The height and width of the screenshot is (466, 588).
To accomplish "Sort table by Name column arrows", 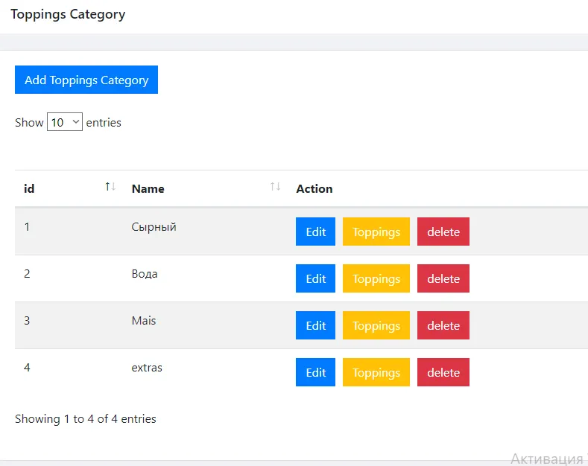I will 275,187.
